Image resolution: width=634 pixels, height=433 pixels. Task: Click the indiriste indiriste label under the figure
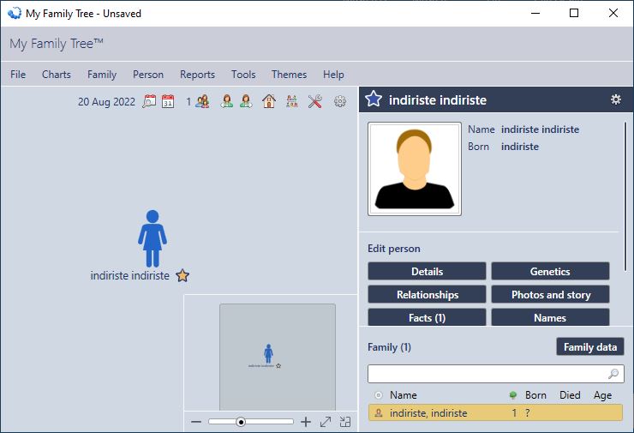(x=129, y=275)
